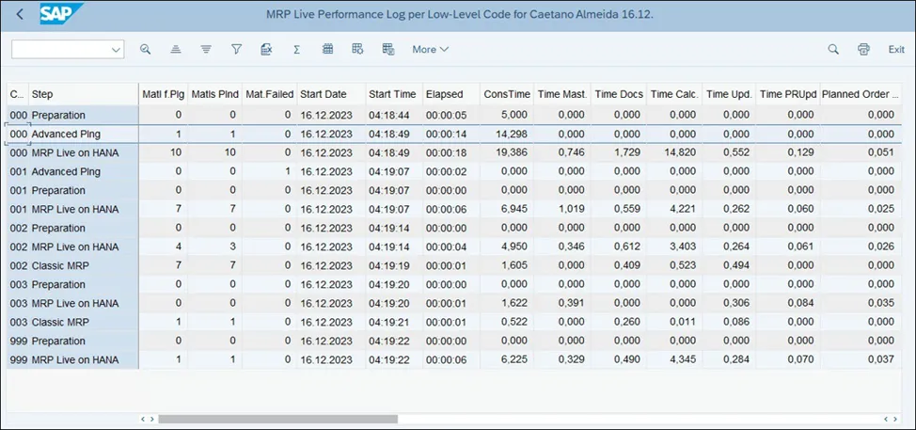Click ConsTime value 6,945
The image size is (916, 430).
tap(515, 209)
